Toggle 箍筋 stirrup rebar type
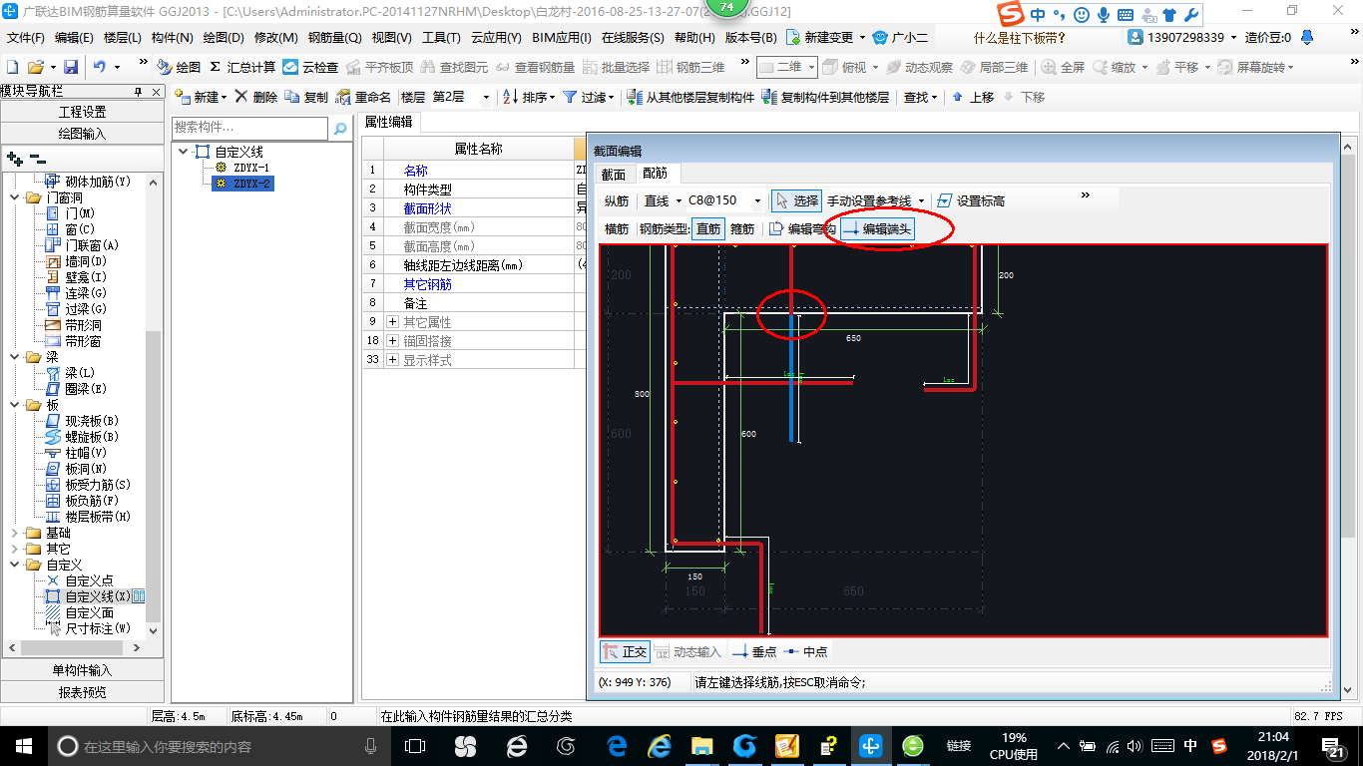The image size is (1363, 766). tap(742, 228)
